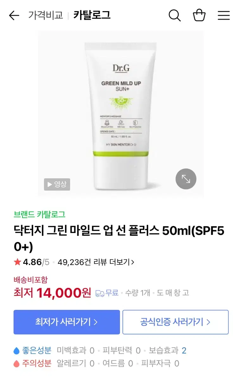The image size is (241, 381).
Task: Open the shopping basket icon
Action: click(199, 15)
